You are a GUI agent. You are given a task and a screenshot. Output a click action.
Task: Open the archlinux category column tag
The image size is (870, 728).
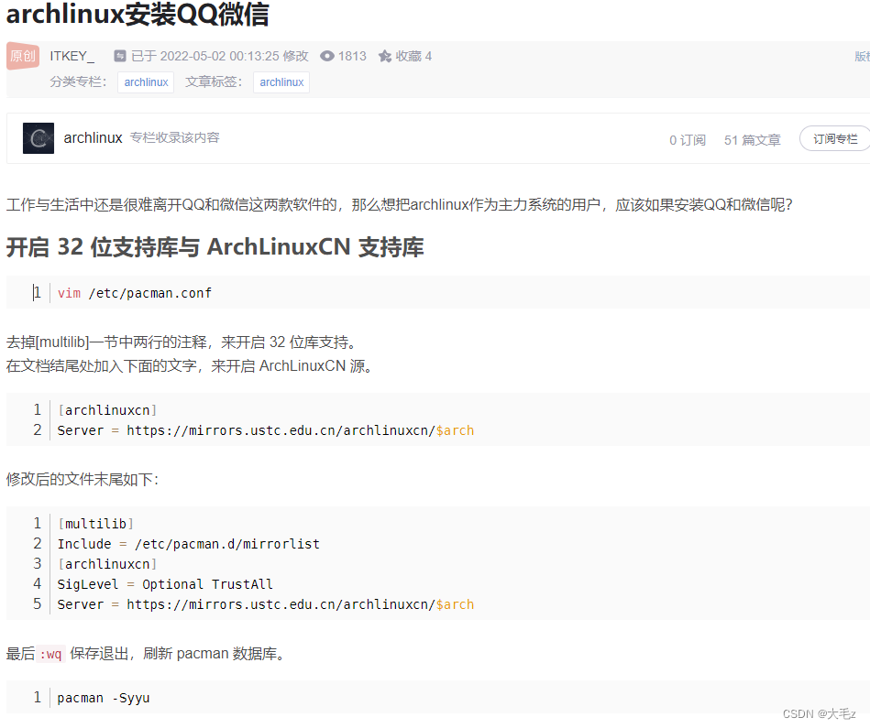point(146,82)
